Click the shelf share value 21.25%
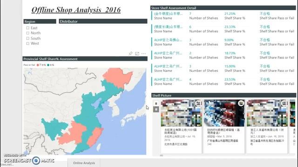Image resolution: width=298 pixels, height=167 pixels. pos(230,13)
